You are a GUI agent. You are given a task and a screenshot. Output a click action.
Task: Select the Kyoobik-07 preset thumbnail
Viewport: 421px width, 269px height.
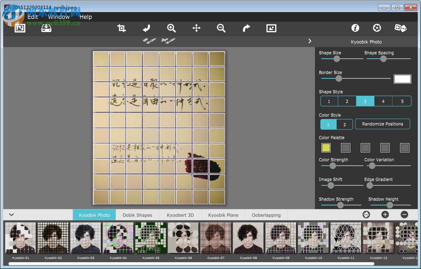[215, 237]
